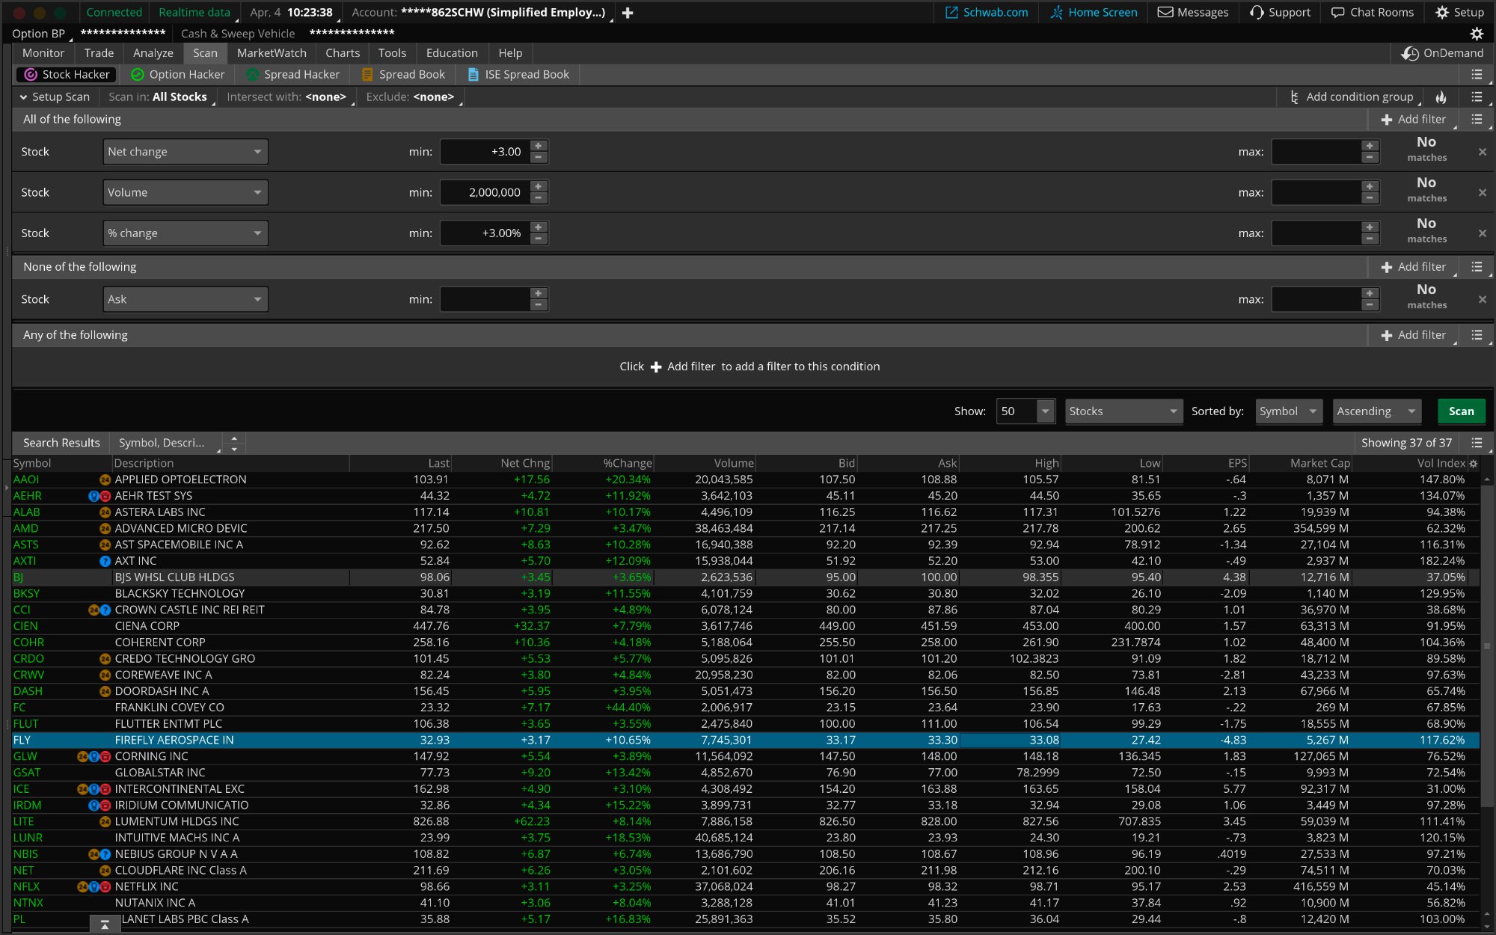Open the Stock Hacker tool
The width and height of the screenshot is (1496, 935).
pos(66,74)
